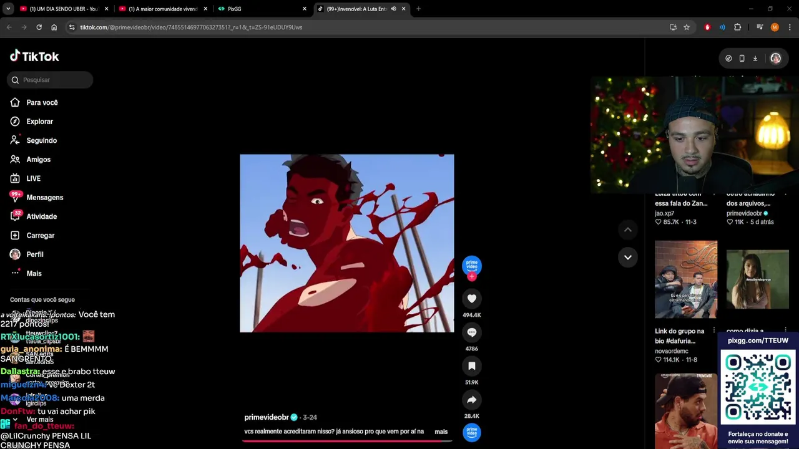Open the woman video thumbnail at right

pos(757,279)
